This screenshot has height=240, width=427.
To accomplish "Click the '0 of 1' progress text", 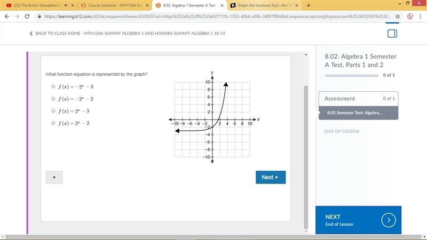I will pos(389,75).
